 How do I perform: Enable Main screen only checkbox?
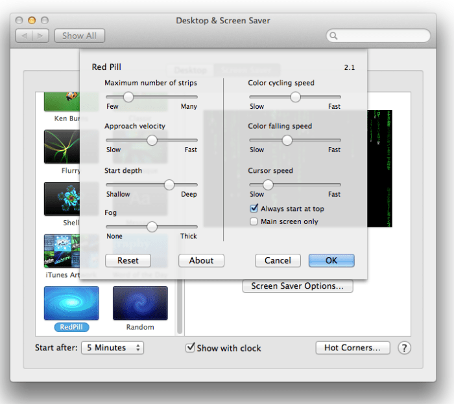pos(254,221)
